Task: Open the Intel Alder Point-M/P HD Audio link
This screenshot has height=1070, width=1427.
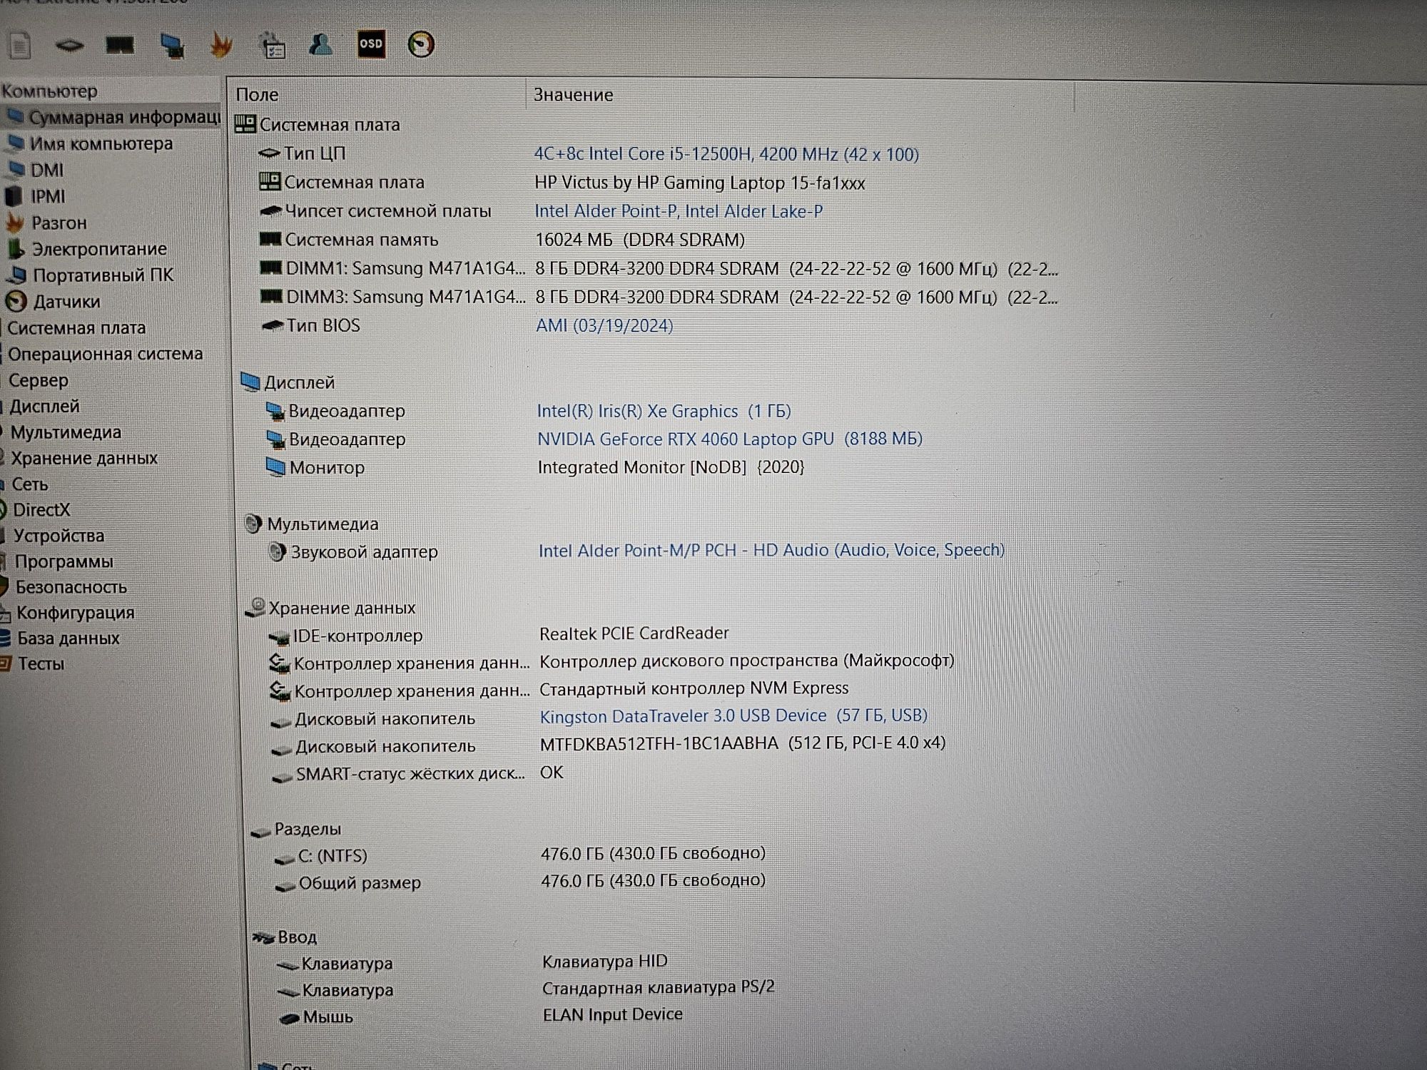Action: click(x=771, y=550)
